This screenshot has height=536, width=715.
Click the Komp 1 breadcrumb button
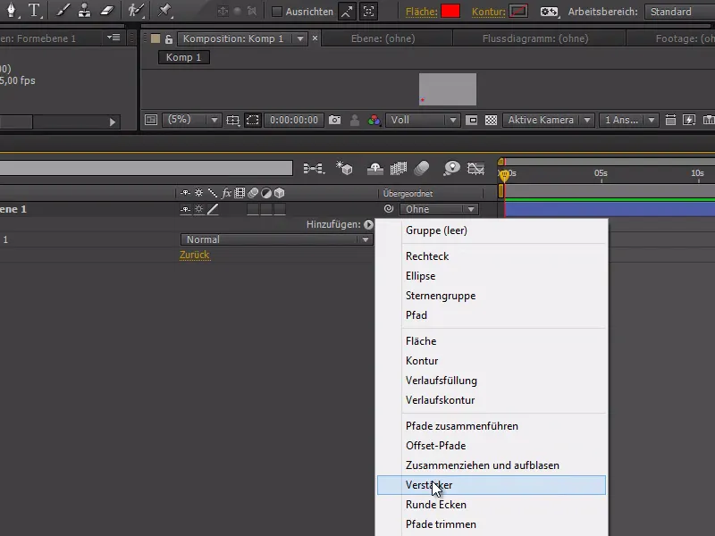pos(184,57)
